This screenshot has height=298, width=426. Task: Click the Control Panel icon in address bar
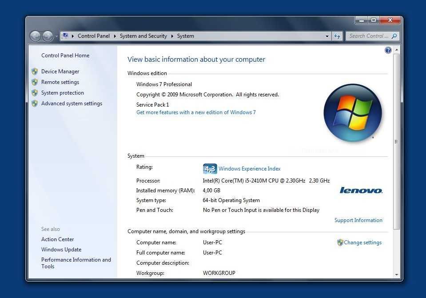coord(65,36)
